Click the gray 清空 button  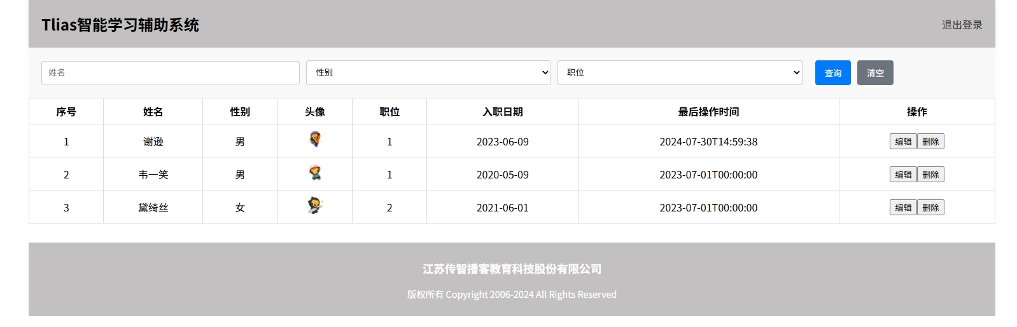coord(875,72)
